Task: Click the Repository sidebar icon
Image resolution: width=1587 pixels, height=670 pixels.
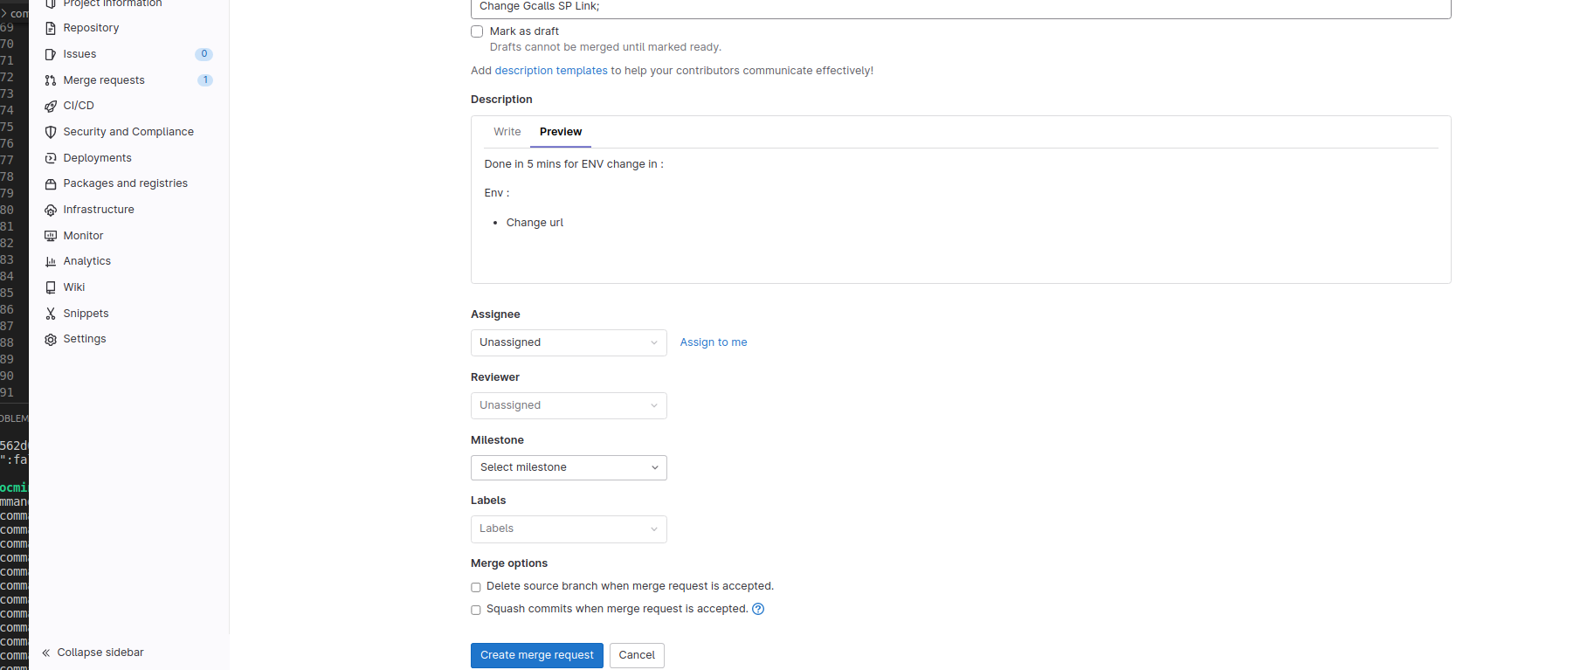Action: pyautogui.click(x=51, y=28)
